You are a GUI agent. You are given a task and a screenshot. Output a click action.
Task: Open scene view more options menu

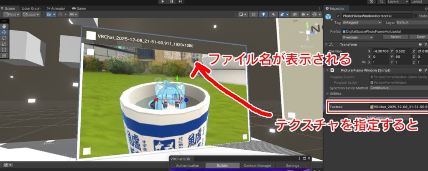tap(319, 8)
